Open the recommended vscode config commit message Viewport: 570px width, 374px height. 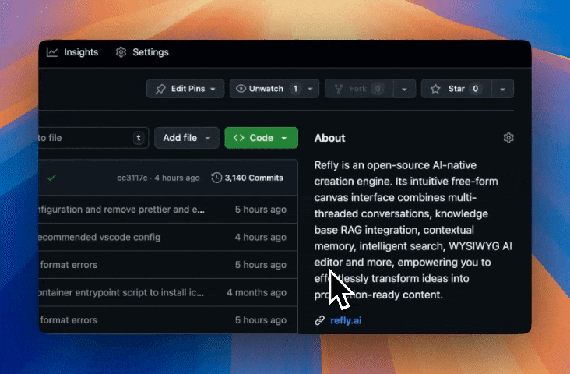pos(100,237)
